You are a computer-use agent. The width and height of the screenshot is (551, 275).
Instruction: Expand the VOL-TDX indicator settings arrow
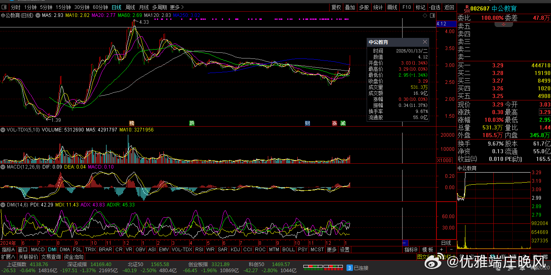click(3, 130)
